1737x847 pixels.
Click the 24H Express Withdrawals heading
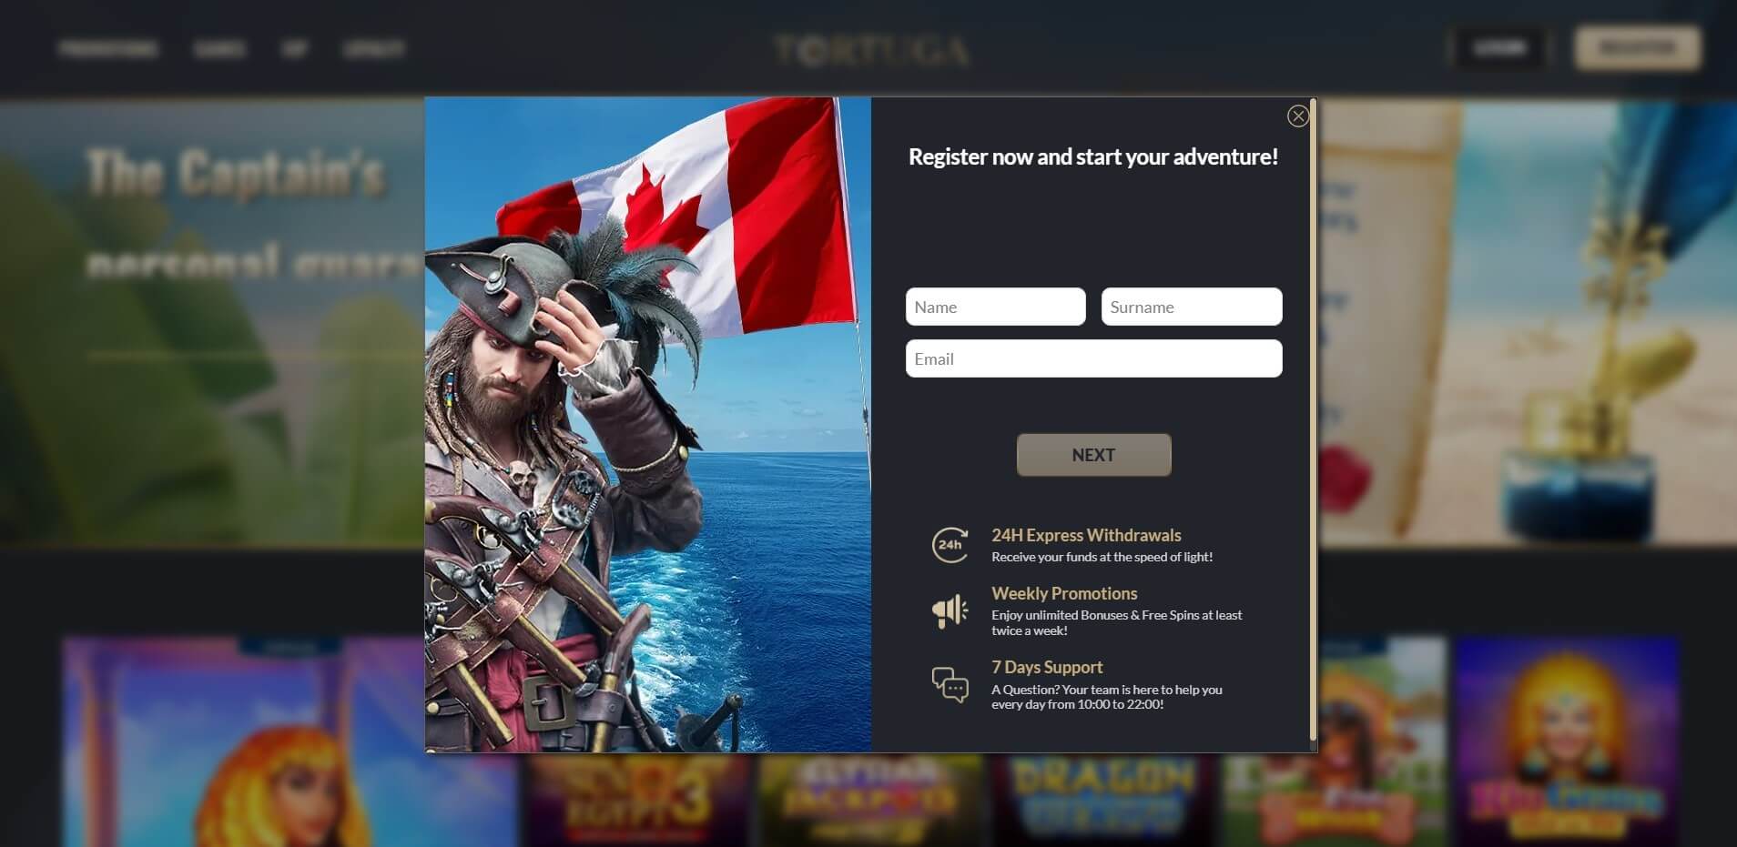click(1086, 535)
